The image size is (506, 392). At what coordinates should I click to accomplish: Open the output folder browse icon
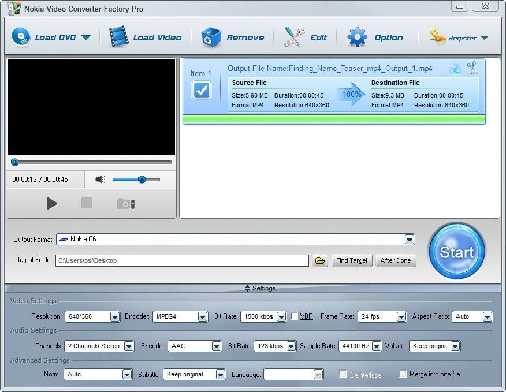[x=320, y=260]
